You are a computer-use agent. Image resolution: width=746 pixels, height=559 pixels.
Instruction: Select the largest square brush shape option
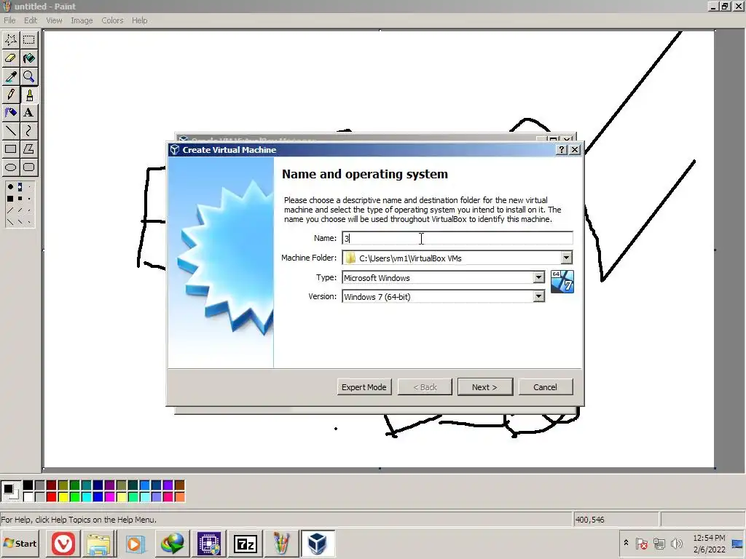point(10,199)
